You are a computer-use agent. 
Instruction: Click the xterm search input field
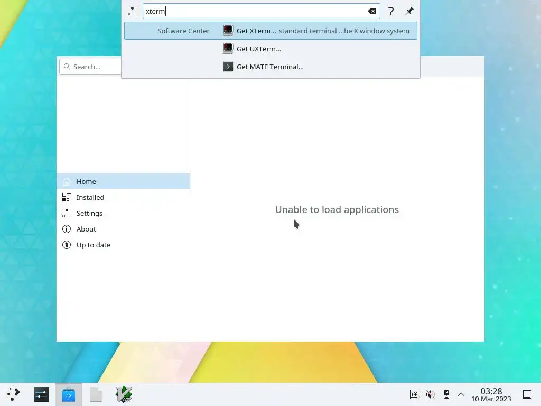click(x=261, y=11)
